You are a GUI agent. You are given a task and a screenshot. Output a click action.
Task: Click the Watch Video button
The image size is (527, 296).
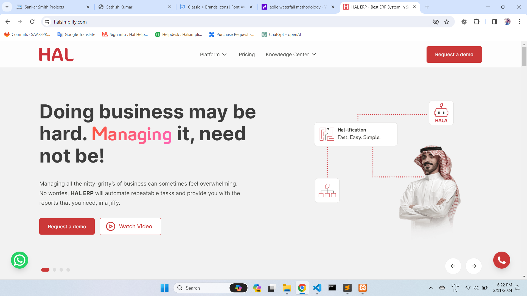pyautogui.click(x=130, y=226)
